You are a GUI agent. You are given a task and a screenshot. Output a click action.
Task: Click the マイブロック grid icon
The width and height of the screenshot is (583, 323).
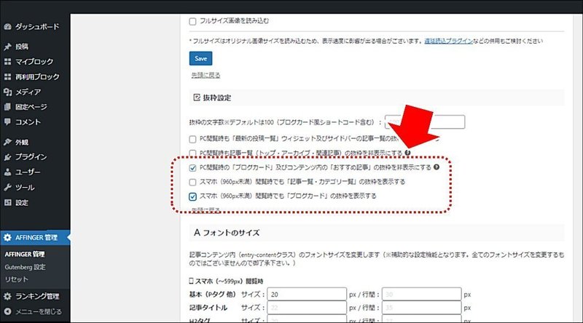coord(7,62)
